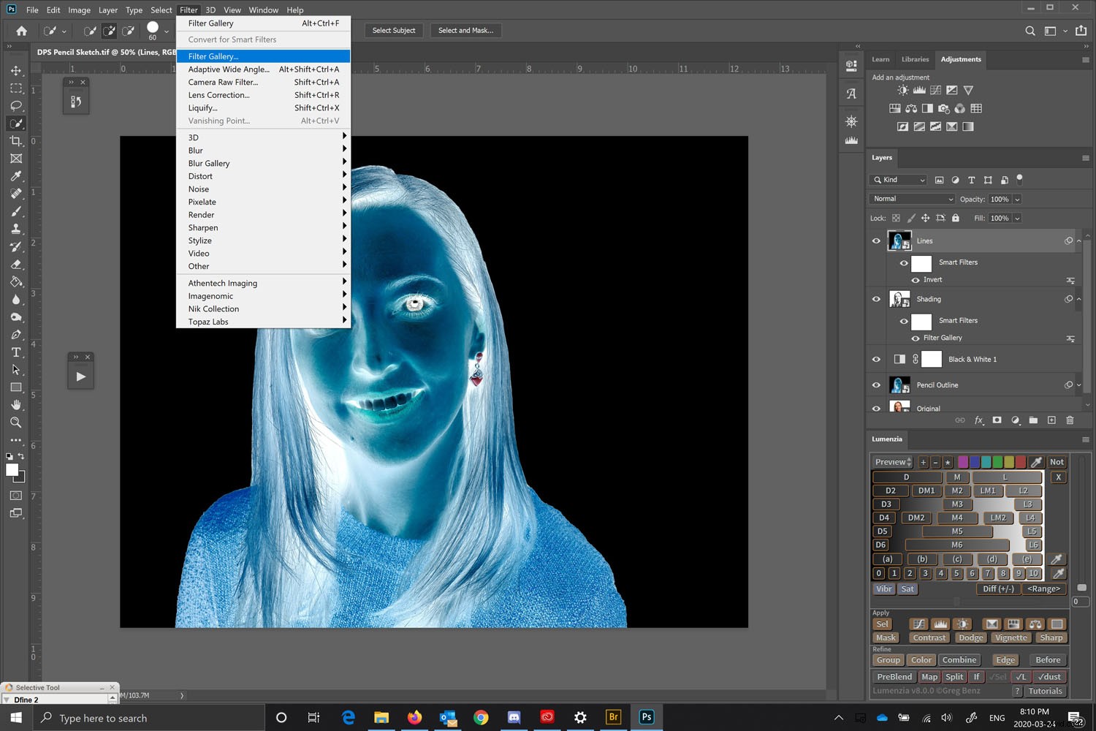Image resolution: width=1096 pixels, height=731 pixels.
Task: Click the Add layer mask icon
Action: pos(997,420)
